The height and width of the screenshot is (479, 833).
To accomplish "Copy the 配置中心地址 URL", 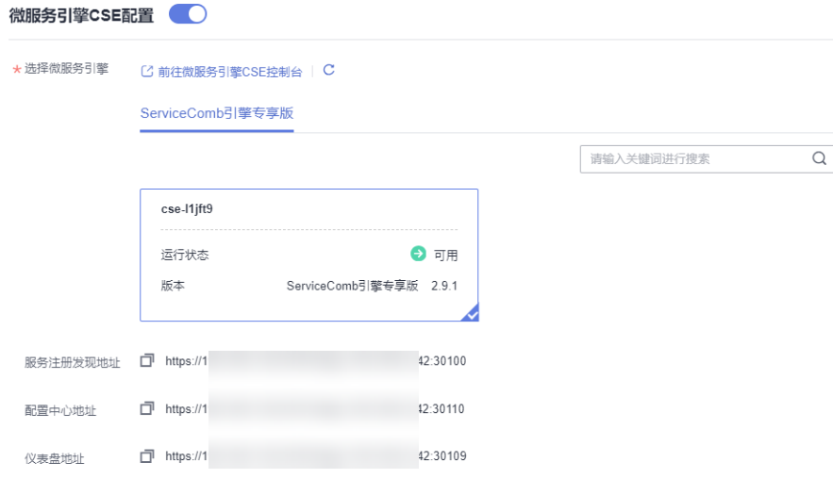I will 147,408.
